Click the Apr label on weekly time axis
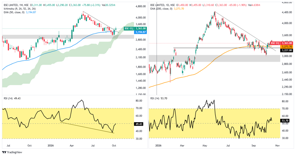 pos(72,146)
